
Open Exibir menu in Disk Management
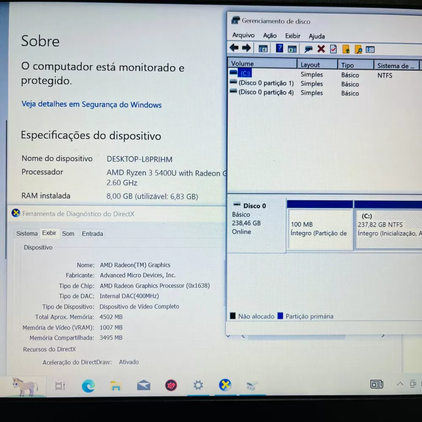point(292,36)
